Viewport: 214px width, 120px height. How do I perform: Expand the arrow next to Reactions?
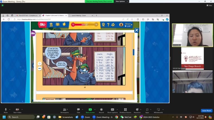coord(140,109)
